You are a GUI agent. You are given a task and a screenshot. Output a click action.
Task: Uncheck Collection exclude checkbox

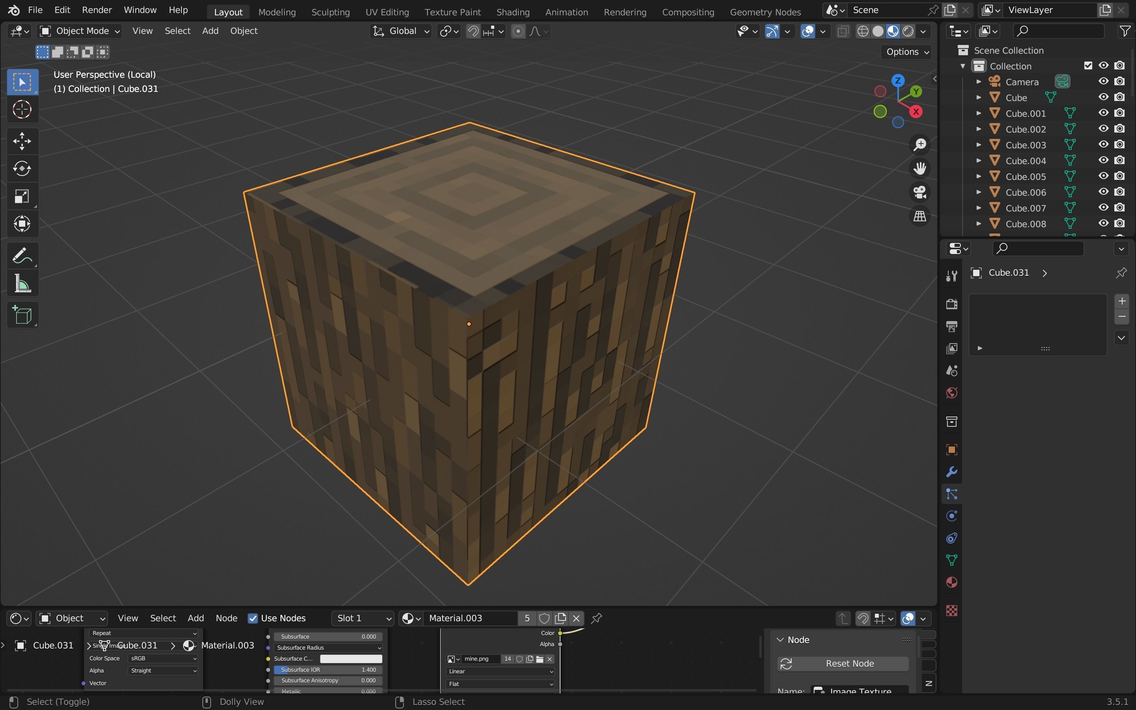click(1088, 66)
